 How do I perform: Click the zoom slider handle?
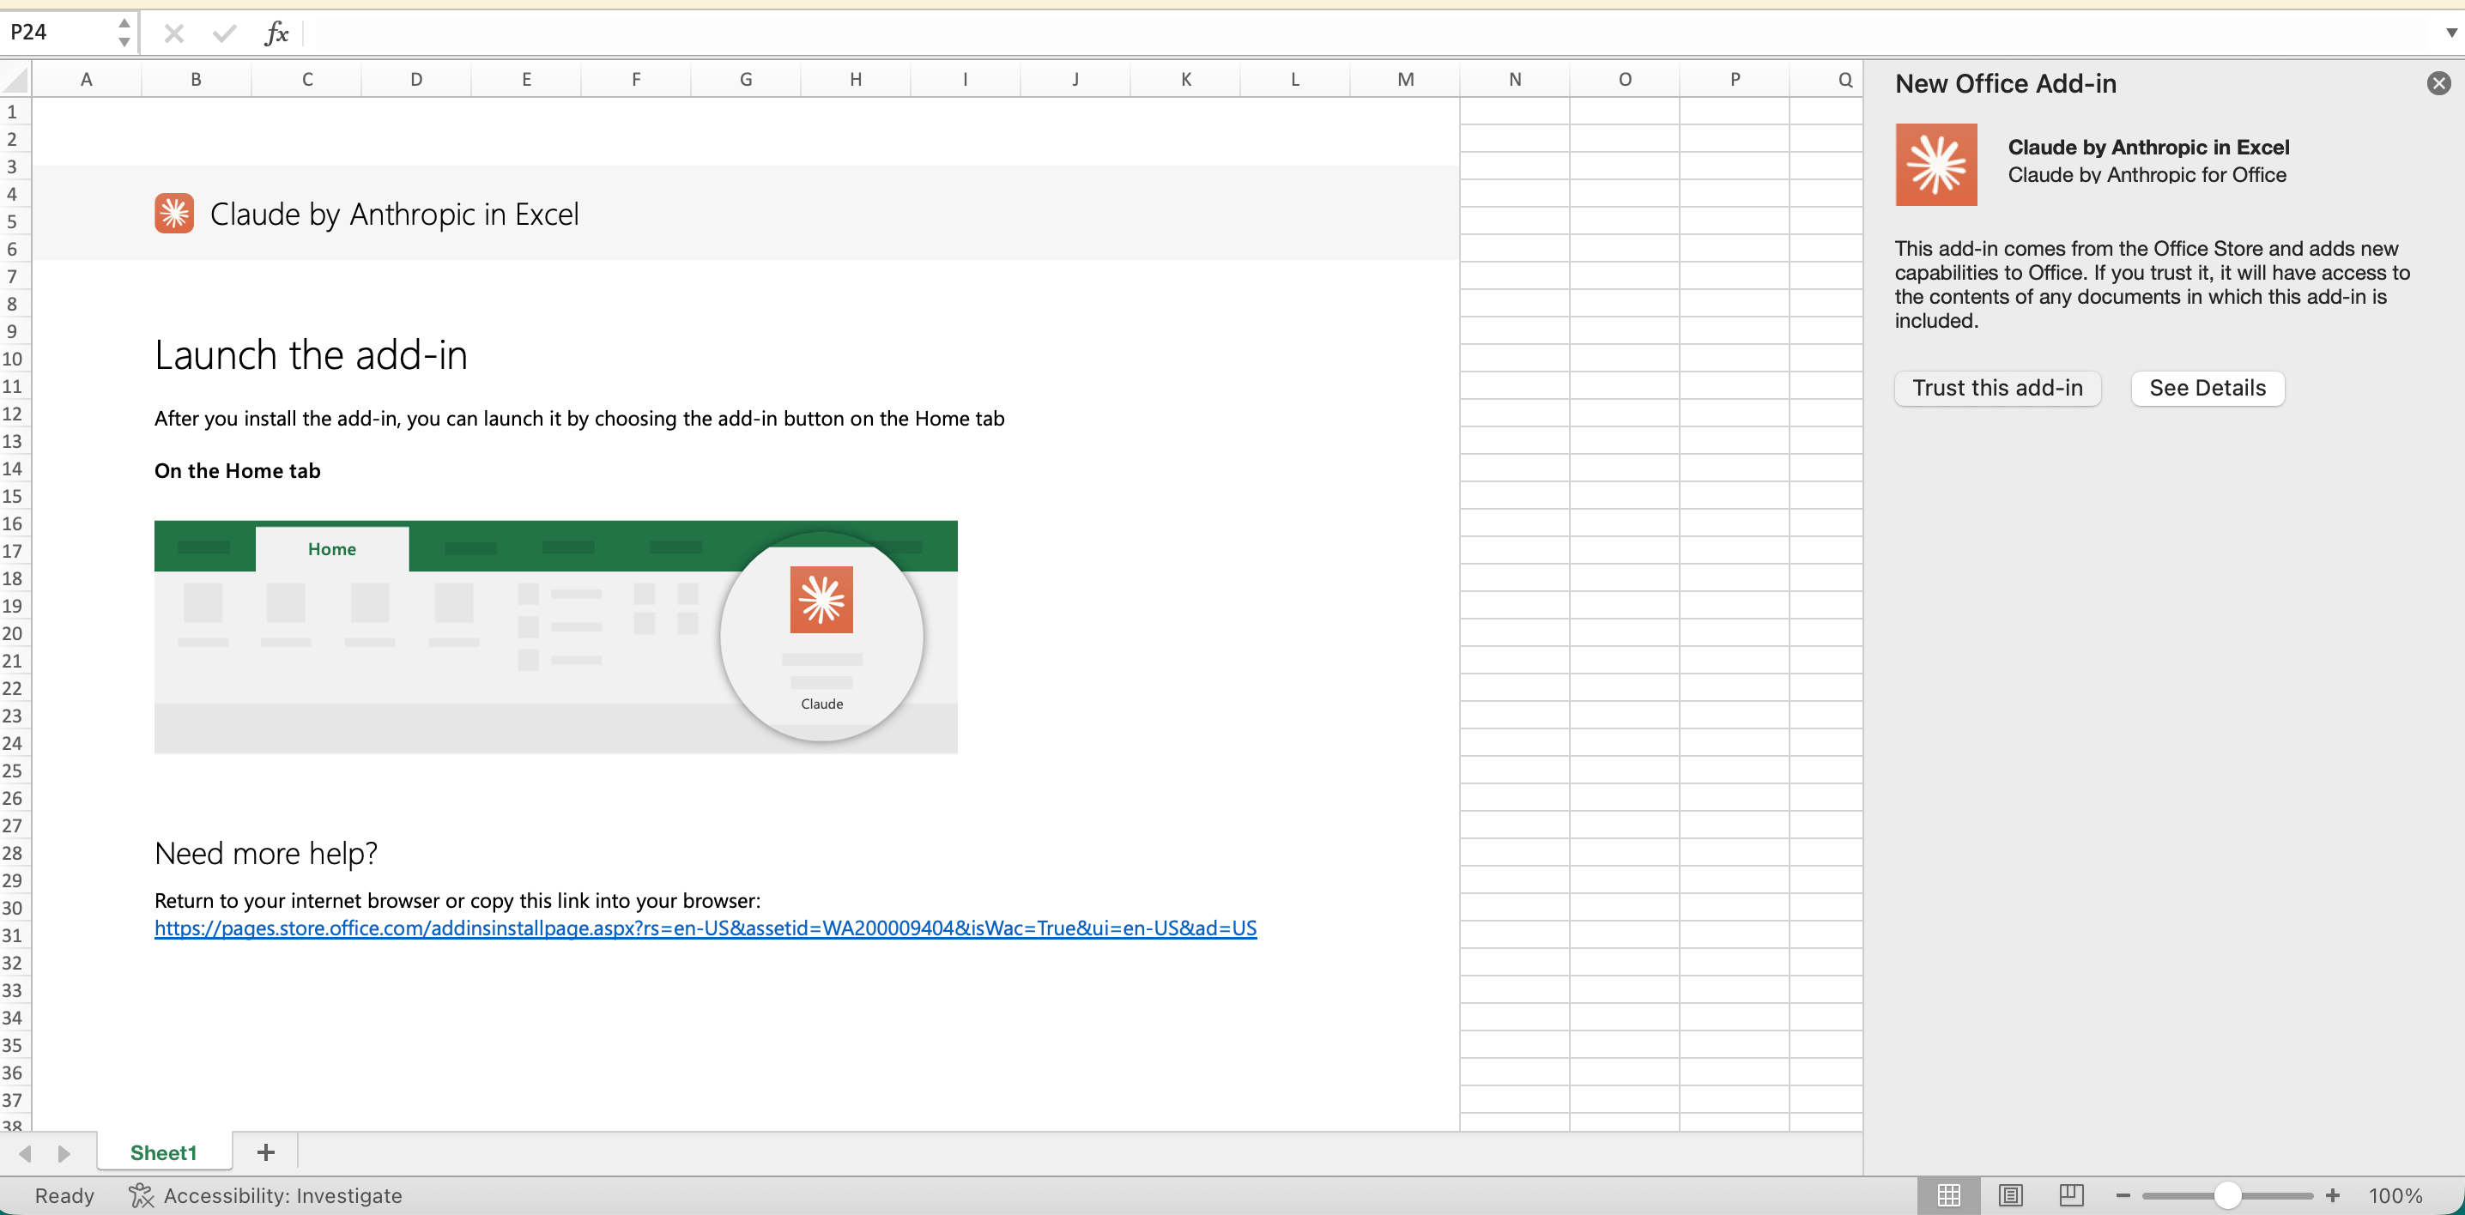(2226, 1195)
